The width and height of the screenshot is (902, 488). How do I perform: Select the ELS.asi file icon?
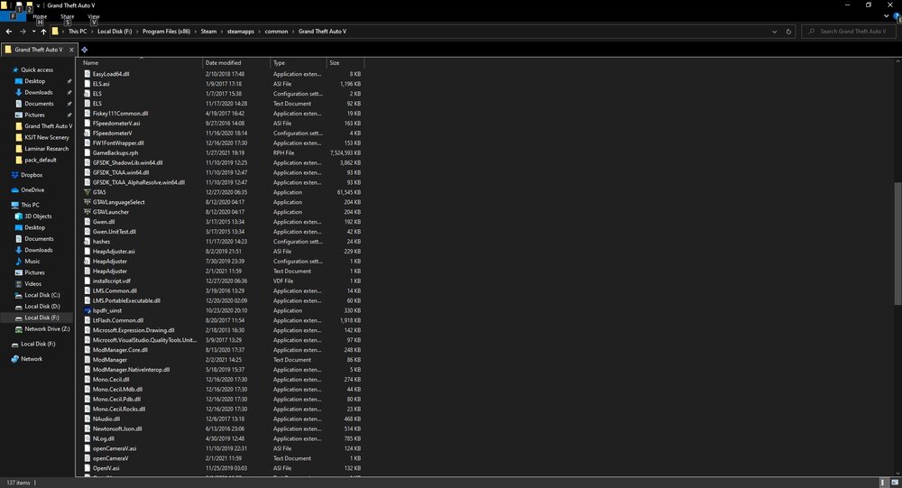pos(87,84)
